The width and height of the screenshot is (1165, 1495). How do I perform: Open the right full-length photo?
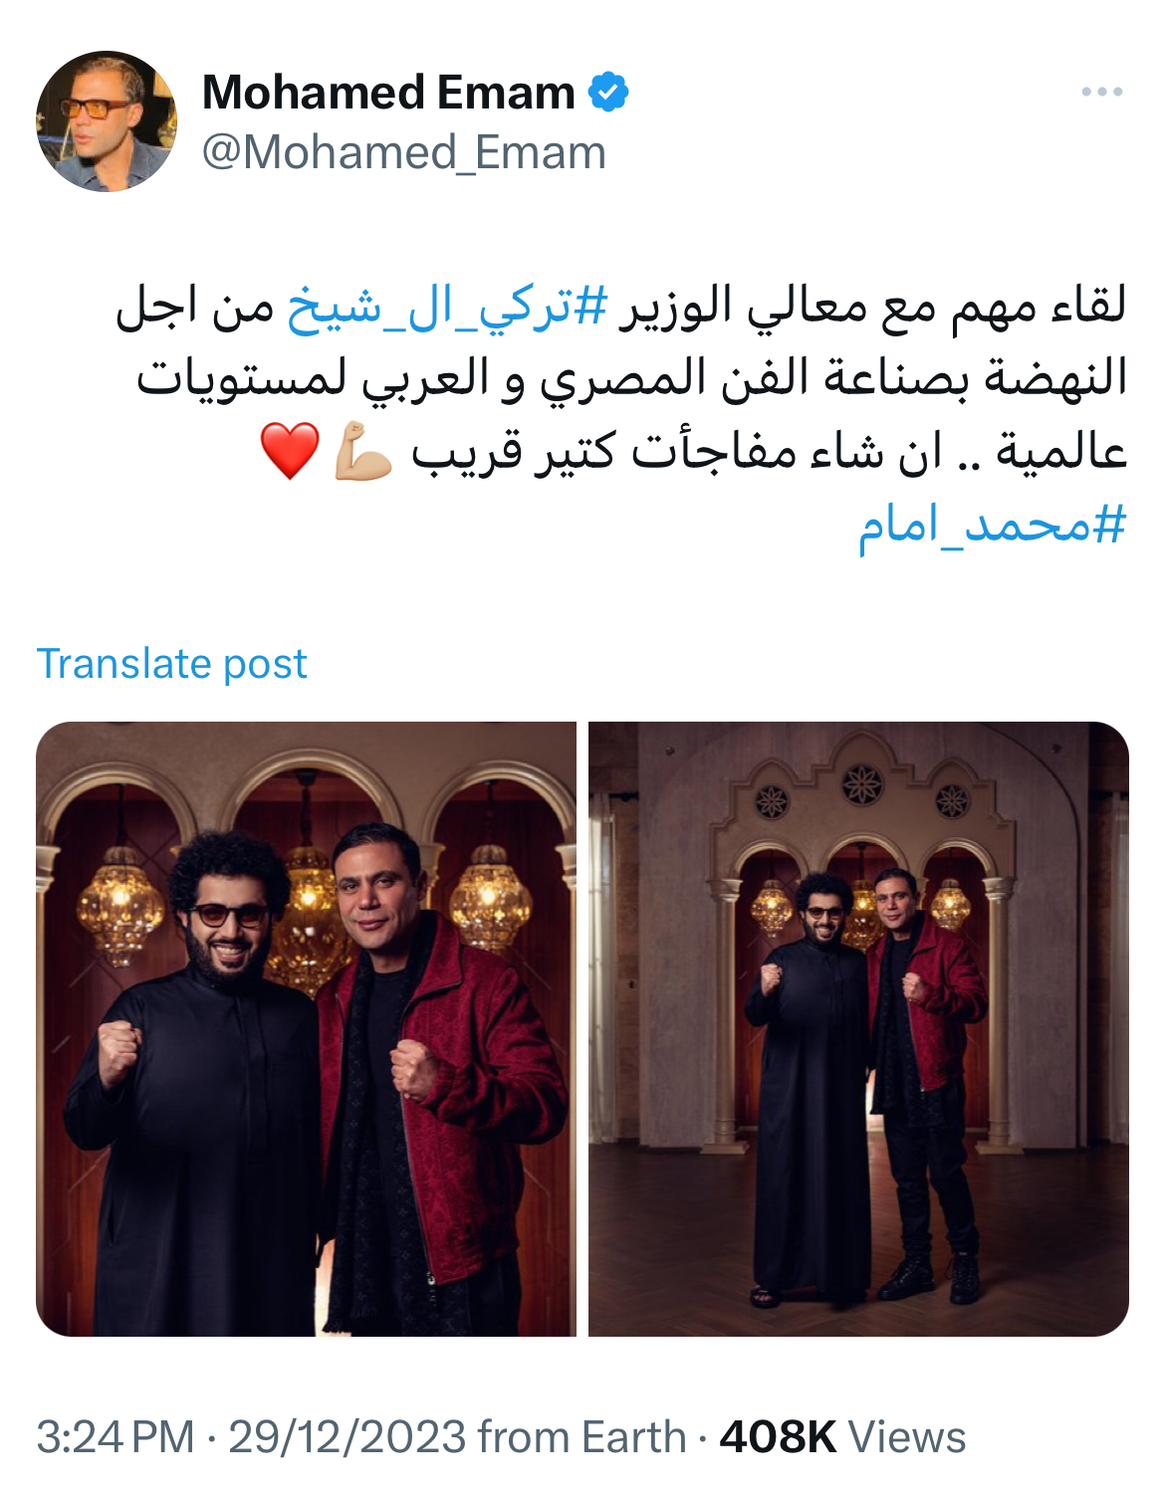point(858,1028)
